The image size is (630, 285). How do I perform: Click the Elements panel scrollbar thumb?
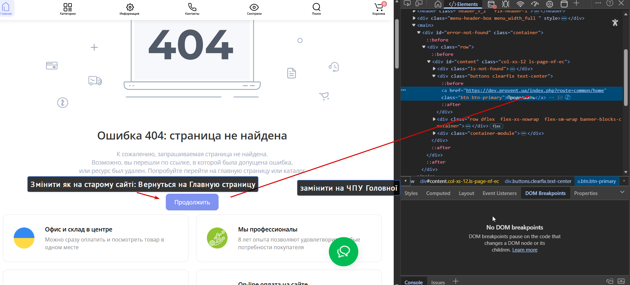pos(626,78)
